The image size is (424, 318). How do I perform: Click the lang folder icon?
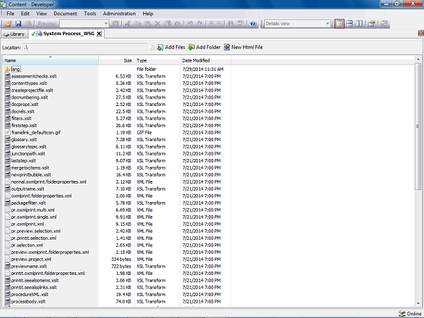(x=7, y=69)
